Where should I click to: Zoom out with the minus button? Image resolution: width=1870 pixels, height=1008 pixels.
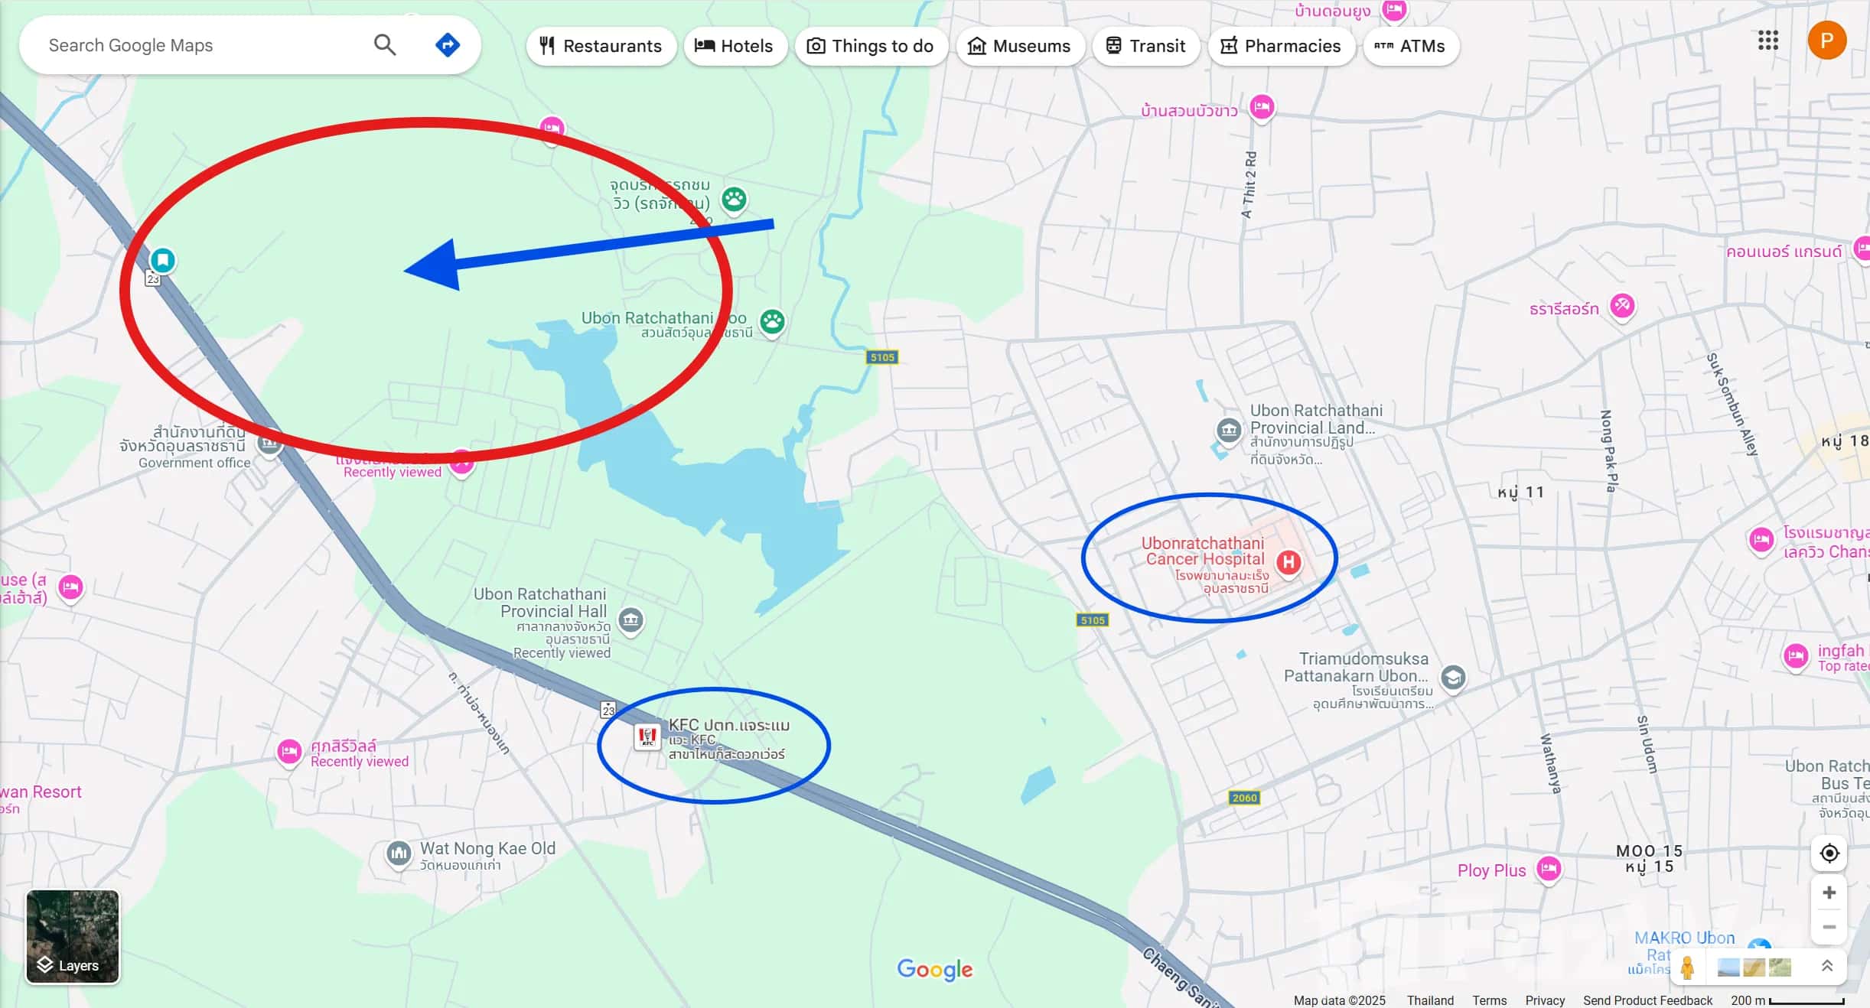[x=1829, y=927]
